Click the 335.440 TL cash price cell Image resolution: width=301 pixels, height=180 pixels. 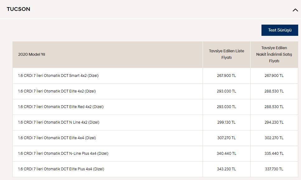(x=274, y=154)
